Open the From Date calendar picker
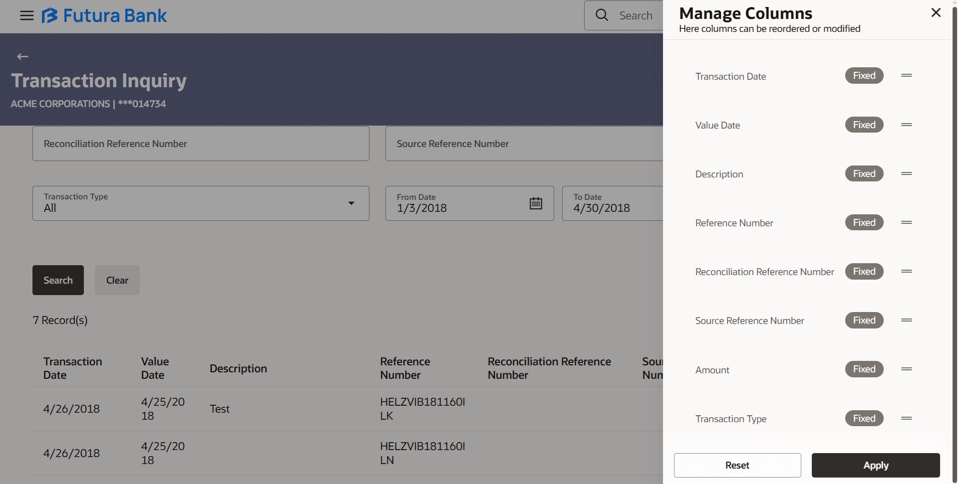 click(536, 203)
